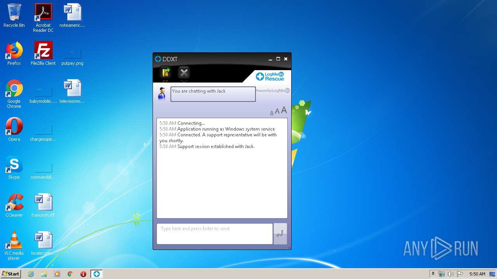This screenshot has height=279, width=497.
Task: Open Opera from the taskbar
Action: (83, 274)
